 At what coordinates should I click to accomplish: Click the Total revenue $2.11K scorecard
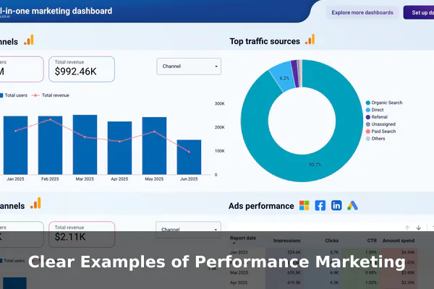click(82, 234)
